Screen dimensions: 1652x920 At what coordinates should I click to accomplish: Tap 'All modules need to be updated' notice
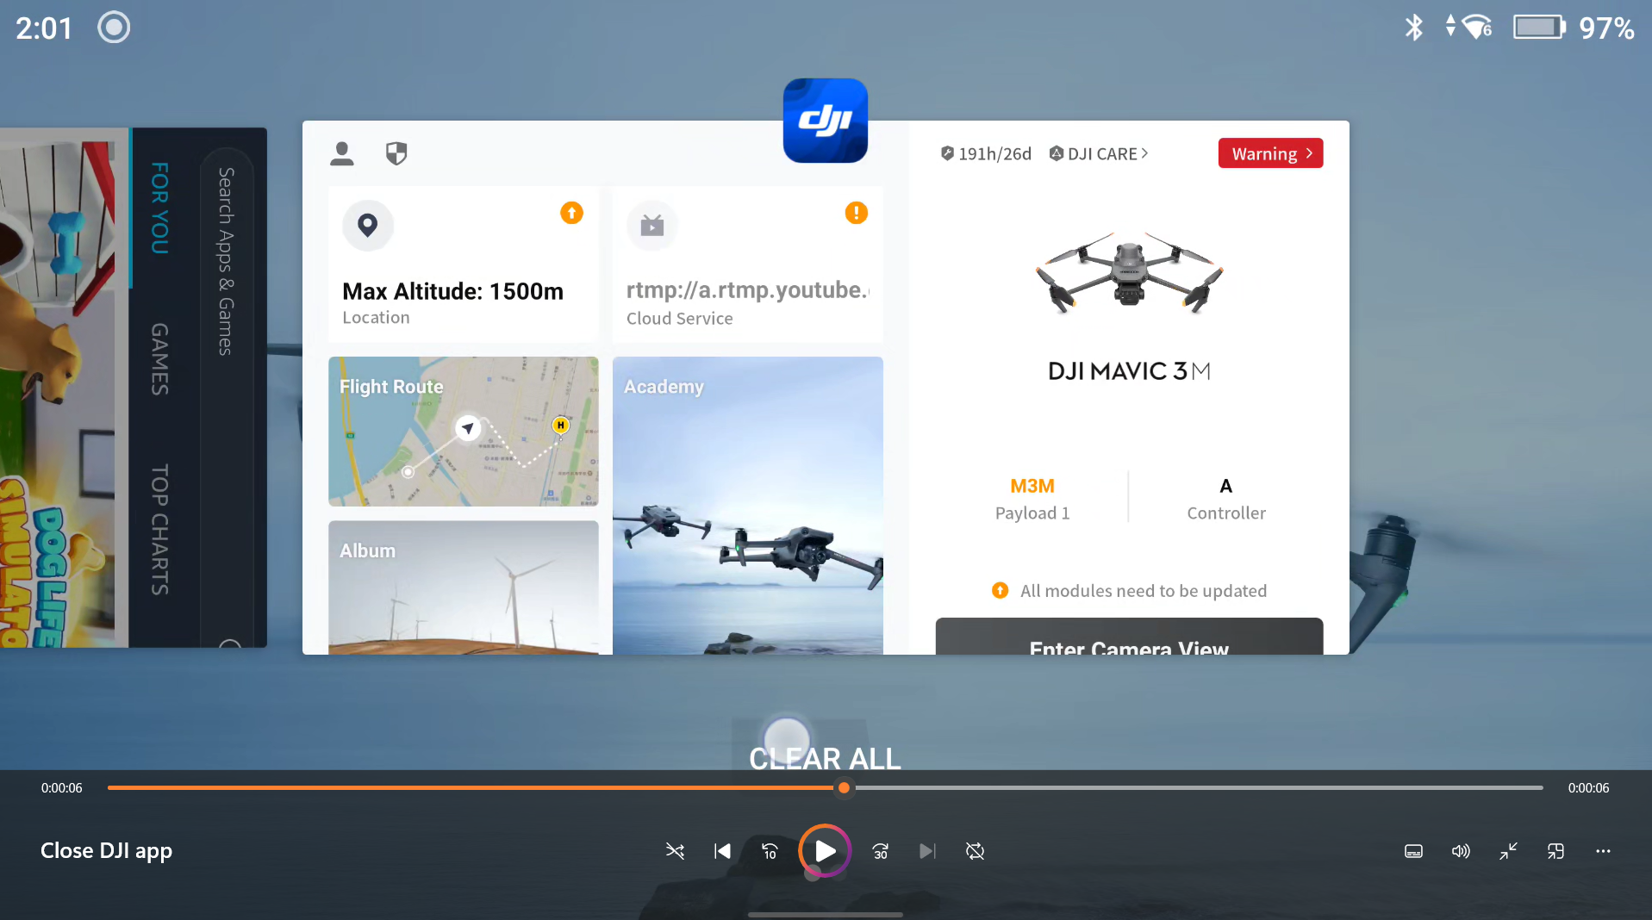[x=1129, y=591]
